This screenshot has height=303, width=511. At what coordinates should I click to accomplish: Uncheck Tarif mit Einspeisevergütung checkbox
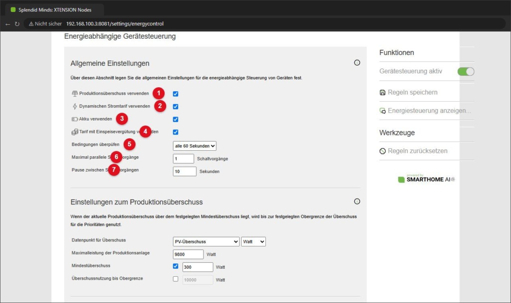[x=176, y=132]
